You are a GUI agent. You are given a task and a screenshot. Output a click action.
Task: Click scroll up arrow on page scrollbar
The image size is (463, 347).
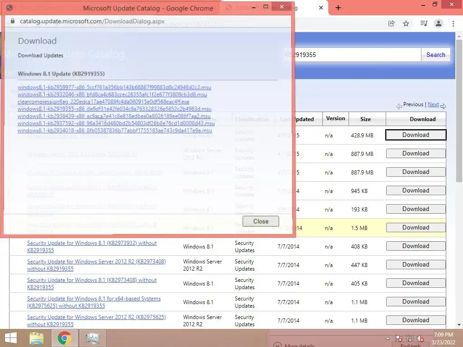tap(459, 36)
